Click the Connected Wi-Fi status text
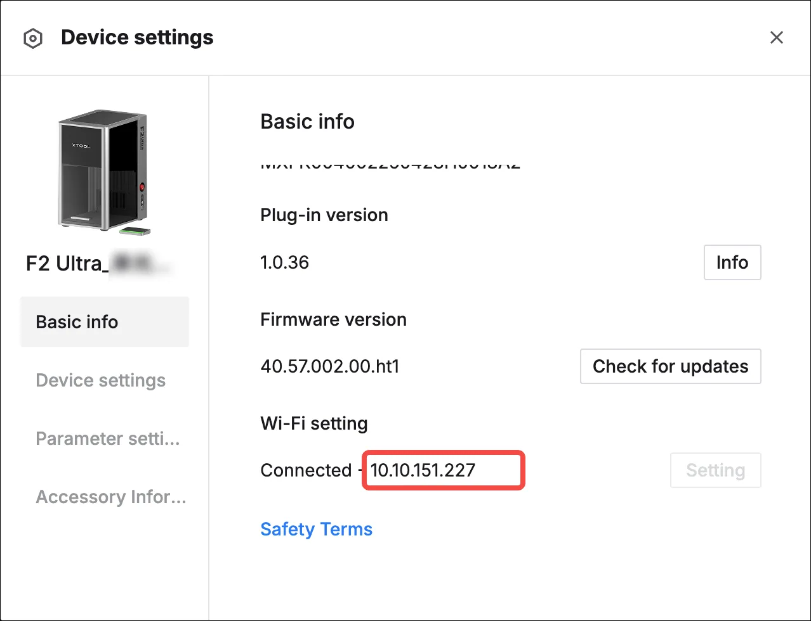Screen dimensions: 811x621 (x=306, y=470)
